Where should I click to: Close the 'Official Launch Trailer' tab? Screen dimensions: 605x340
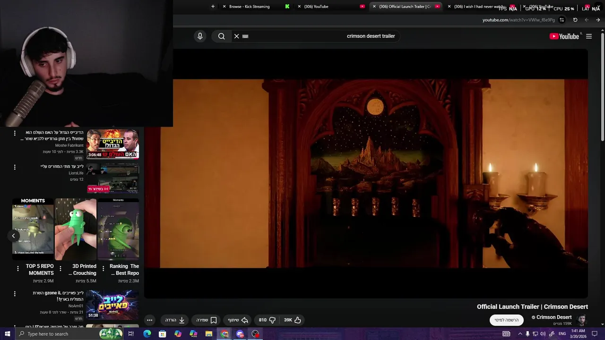tap(374, 7)
